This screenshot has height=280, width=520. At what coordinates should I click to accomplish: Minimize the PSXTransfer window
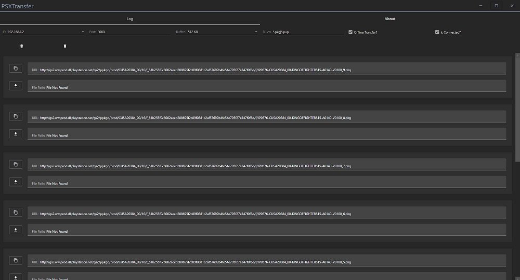480,6
